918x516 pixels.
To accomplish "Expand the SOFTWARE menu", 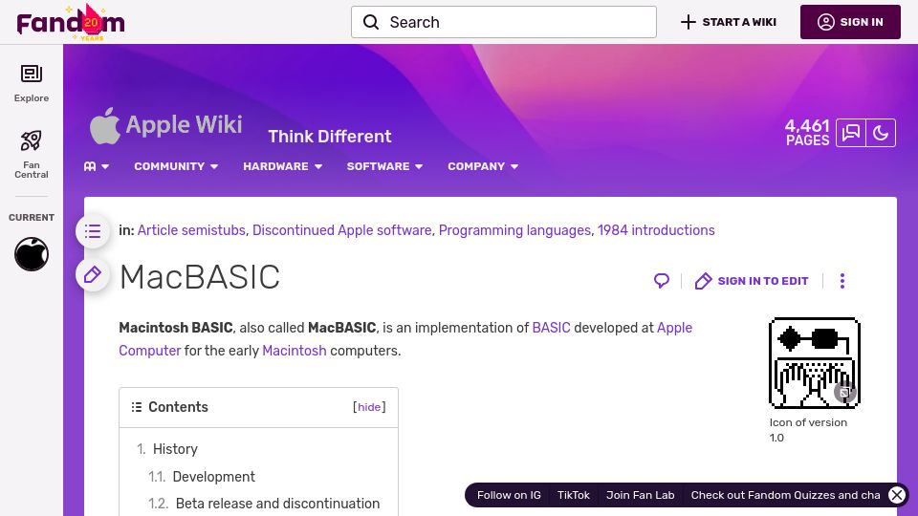I will click(x=384, y=166).
